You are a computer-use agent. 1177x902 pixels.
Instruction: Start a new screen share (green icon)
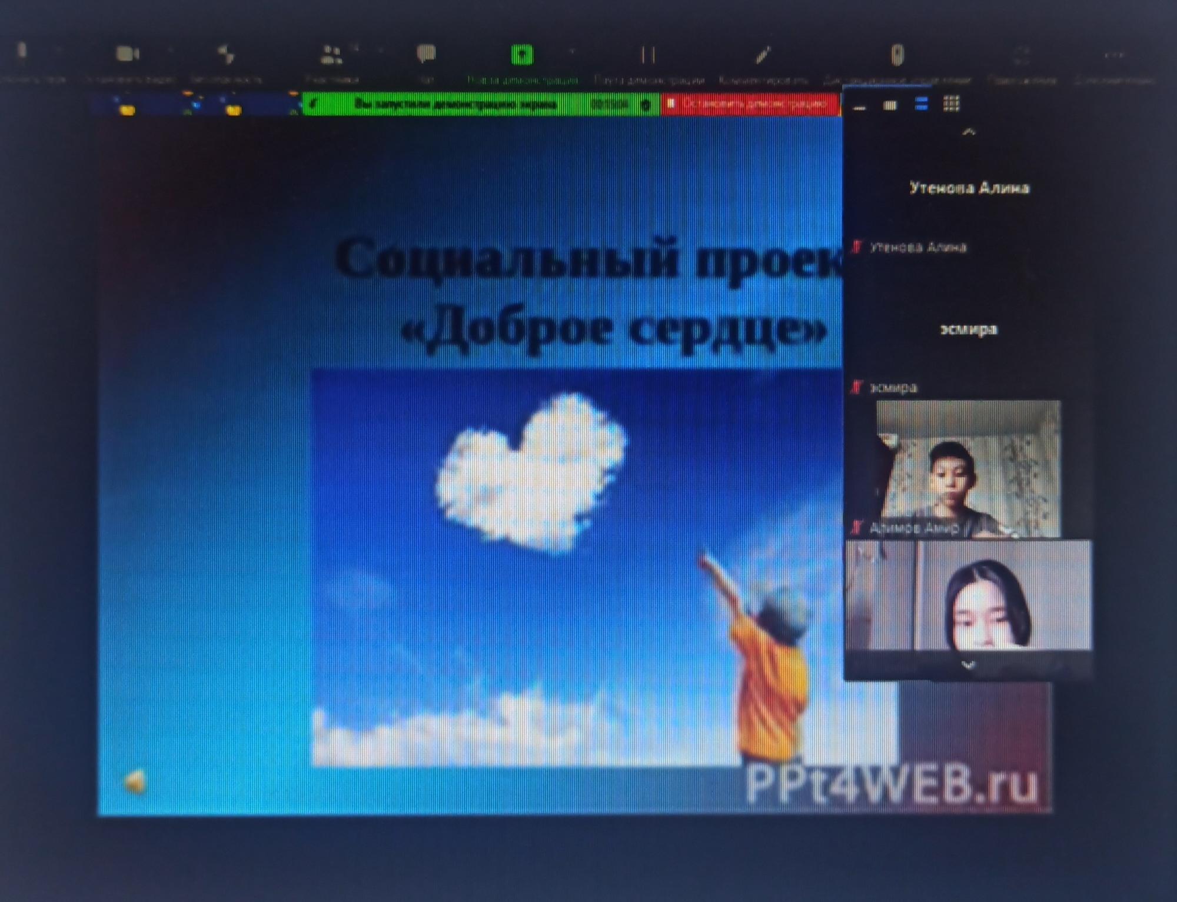pos(522,55)
